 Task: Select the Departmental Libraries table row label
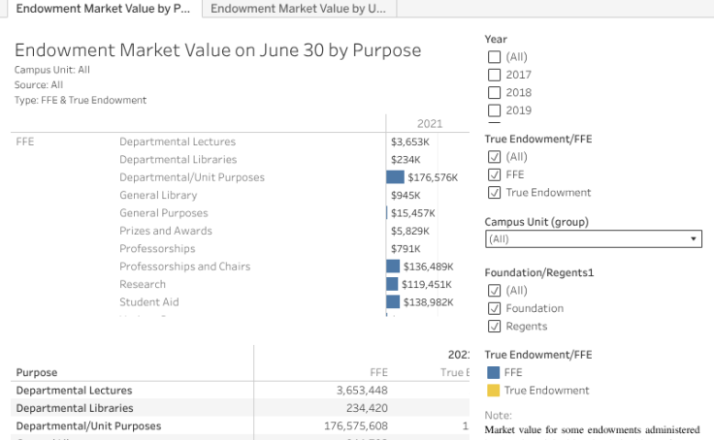(x=75, y=408)
